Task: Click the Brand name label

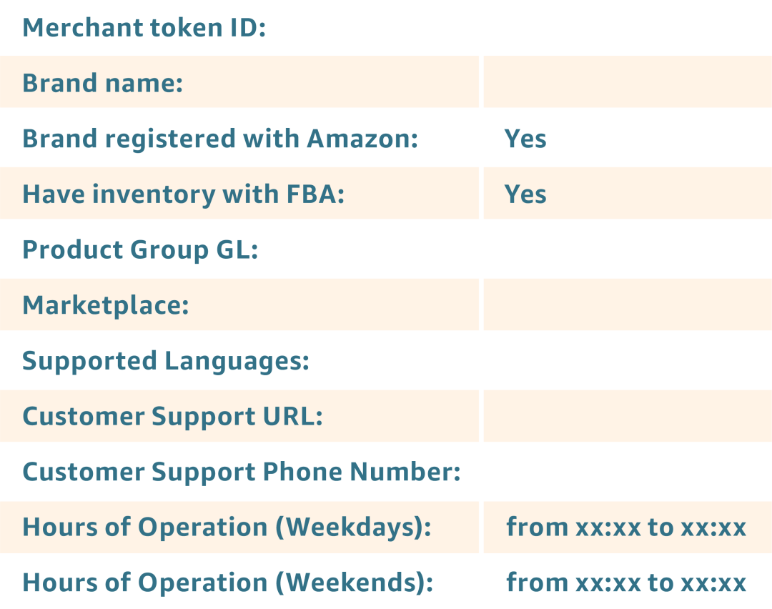Action: (x=102, y=83)
